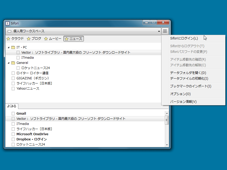Click the star icon beside ニュース

click(x=67, y=39)
